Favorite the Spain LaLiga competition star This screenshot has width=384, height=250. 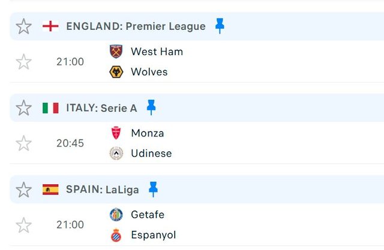[x=23, y=190]
